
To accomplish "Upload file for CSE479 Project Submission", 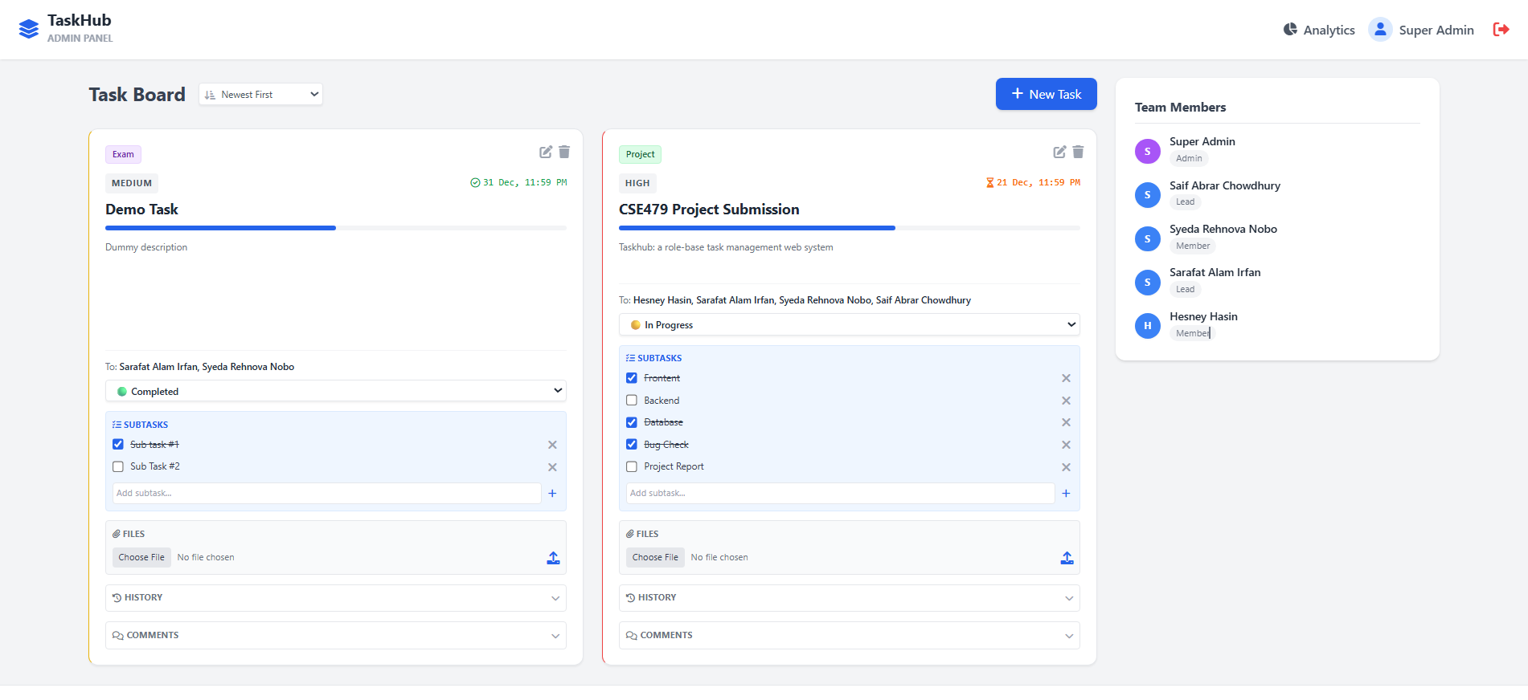I will click(x=1067, y=558).
